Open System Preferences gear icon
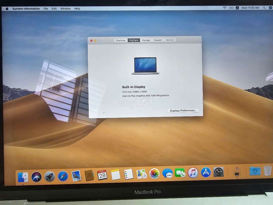The image size is (273, 205). click(219, 172)
